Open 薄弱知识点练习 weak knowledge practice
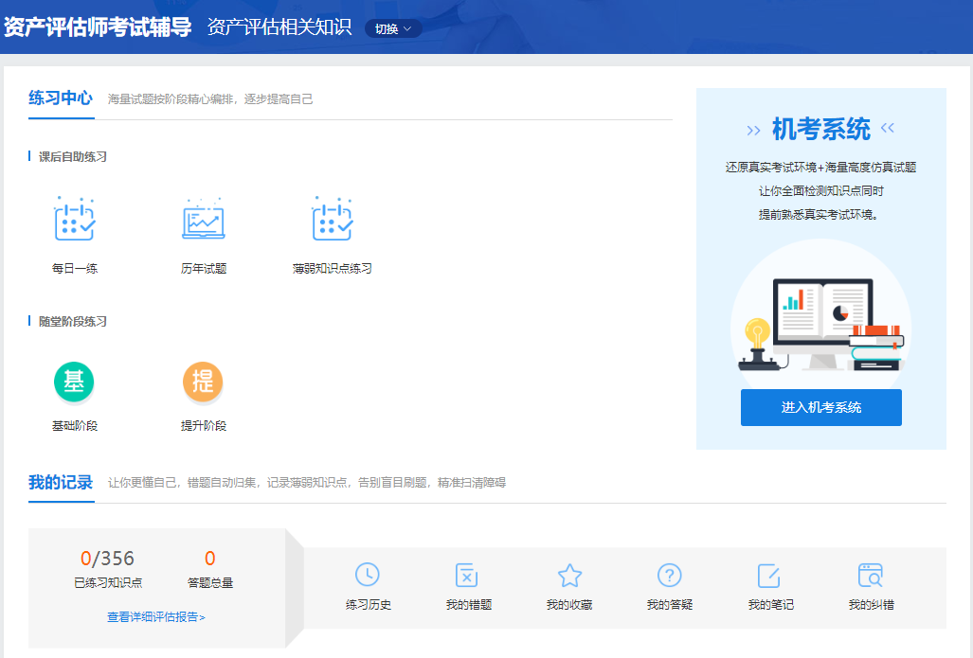This screenshot has height=658, width=973. pos(331,220)
